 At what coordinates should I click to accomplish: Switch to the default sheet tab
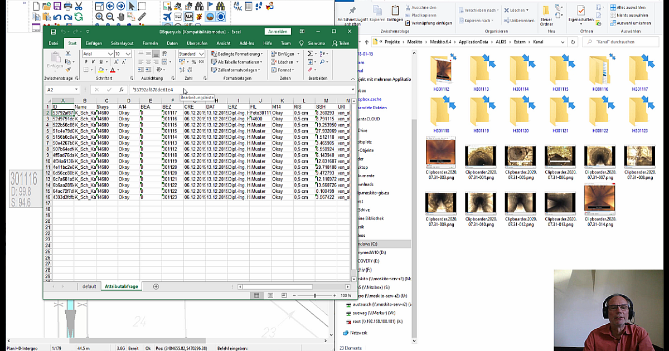click(89, 286)
